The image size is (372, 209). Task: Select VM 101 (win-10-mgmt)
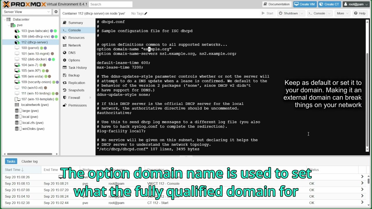click(35, 54)
